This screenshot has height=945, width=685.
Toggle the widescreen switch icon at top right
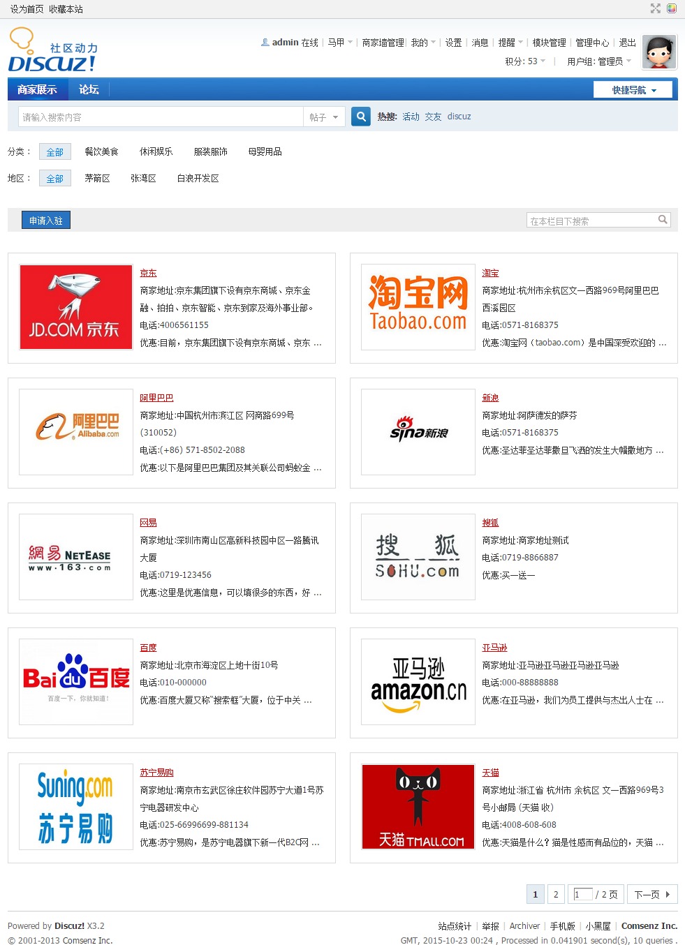point(655,8)
